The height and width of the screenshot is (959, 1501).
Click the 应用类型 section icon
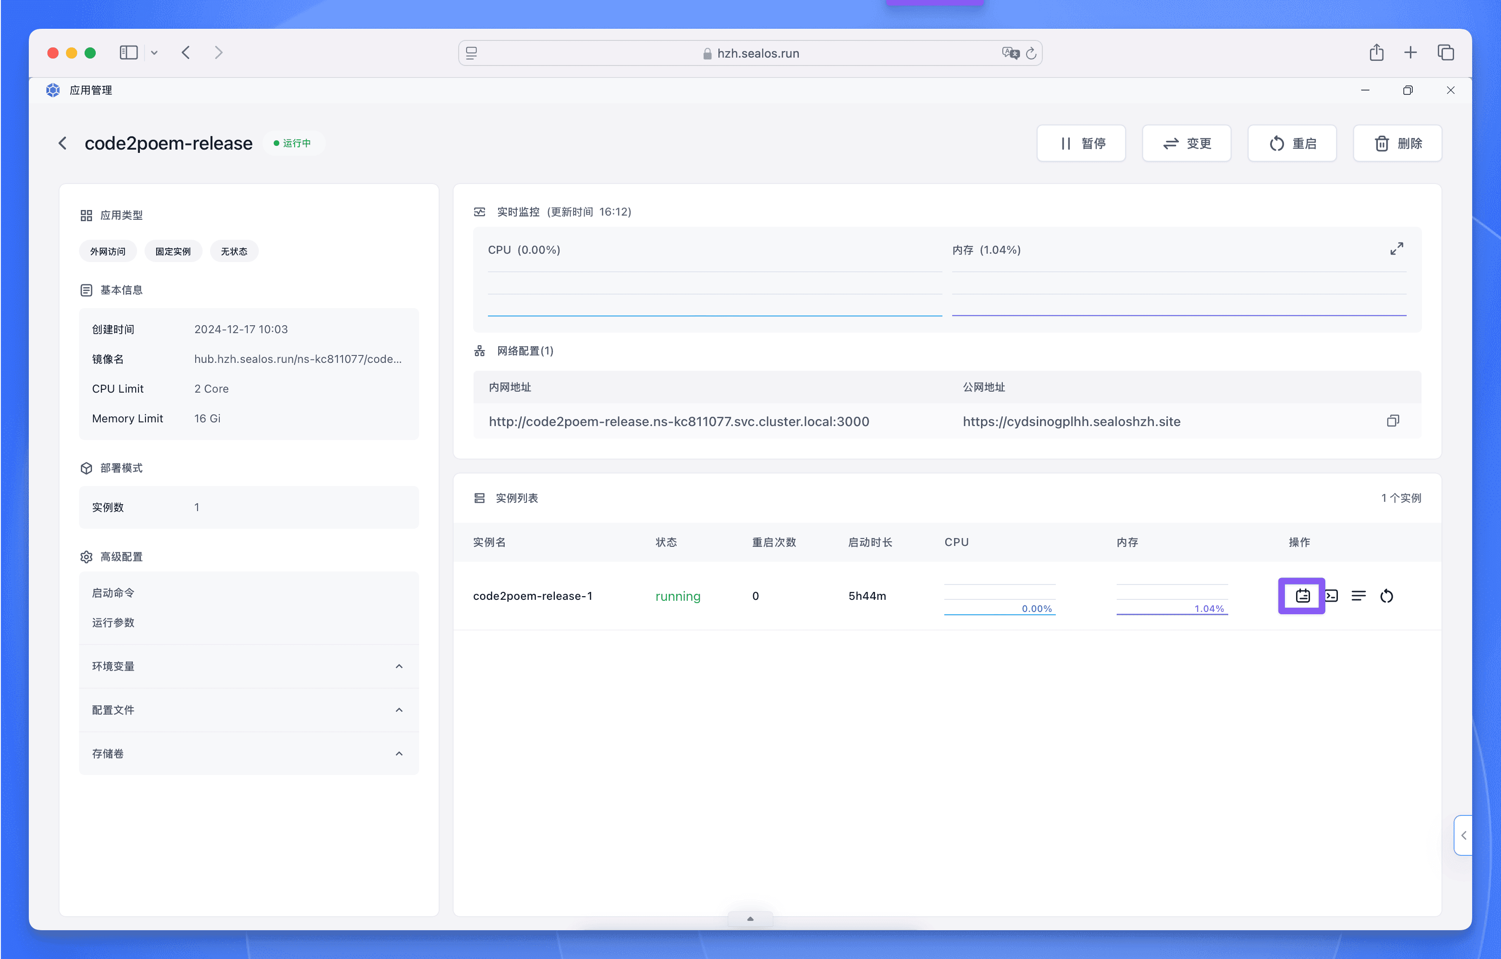click(86, 215)
